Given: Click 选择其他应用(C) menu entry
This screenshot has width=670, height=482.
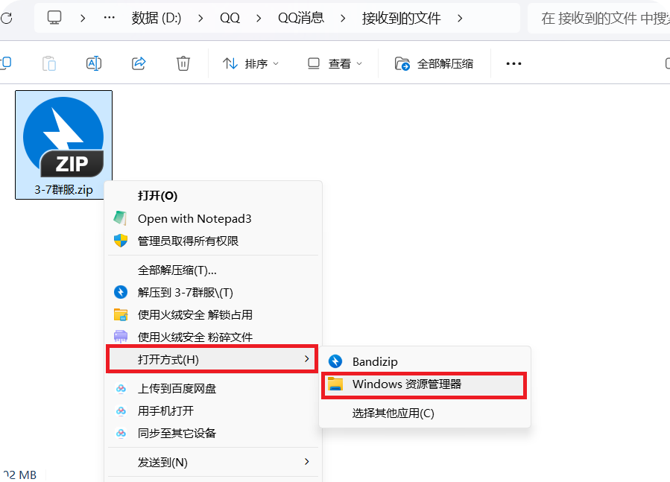Looking at the screenshot, I should coord(393,413).
